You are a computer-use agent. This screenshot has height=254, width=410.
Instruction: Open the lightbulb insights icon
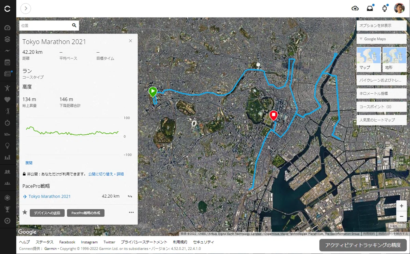coord(7,146)
